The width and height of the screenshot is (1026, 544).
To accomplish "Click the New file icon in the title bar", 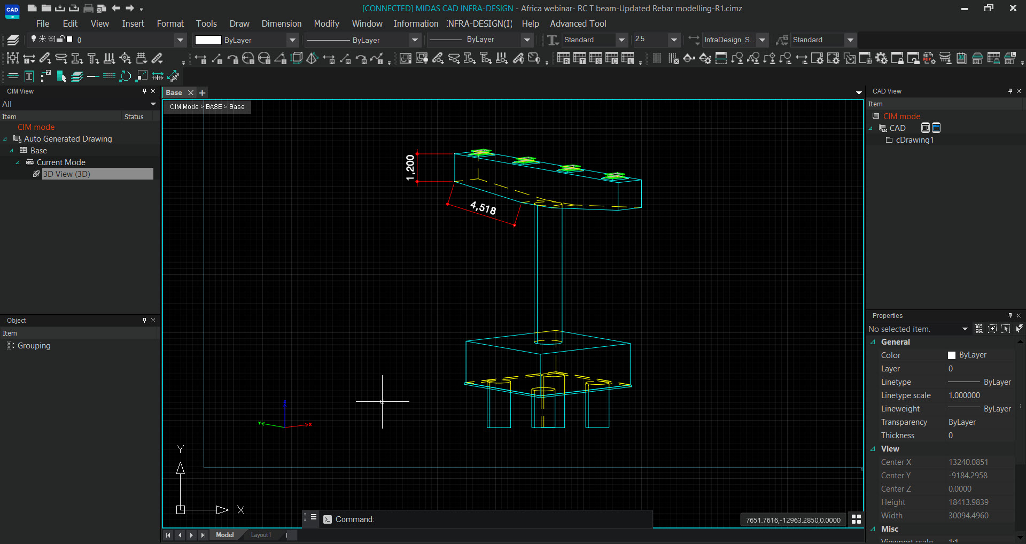I will click(x=32, y=8).
